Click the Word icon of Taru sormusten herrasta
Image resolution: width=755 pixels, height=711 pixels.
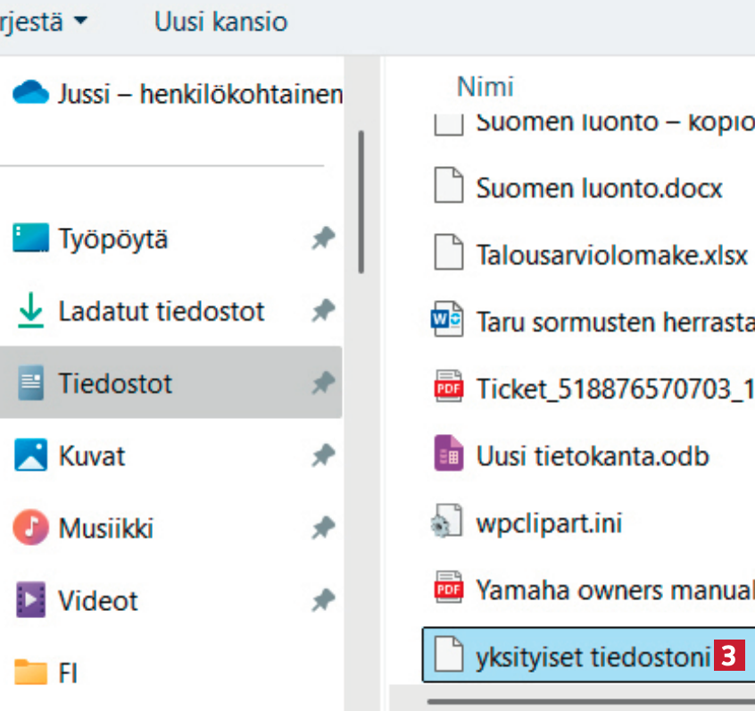[x=448, y=321]
